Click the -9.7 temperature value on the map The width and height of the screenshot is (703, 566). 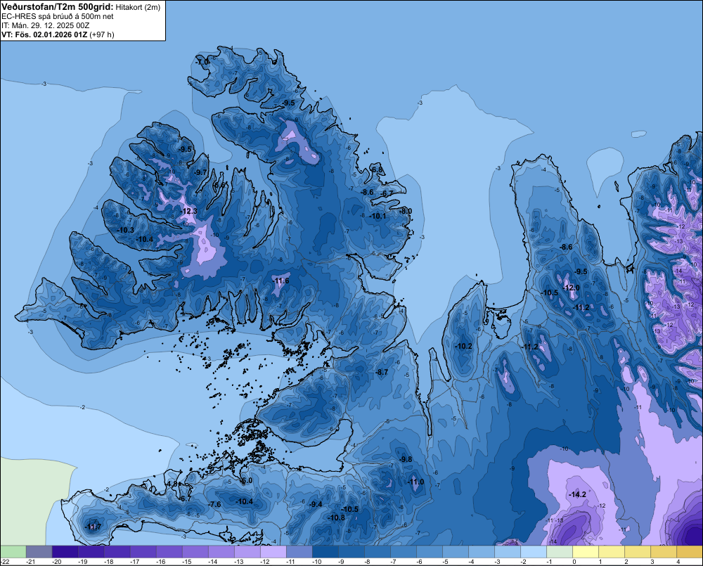201,172
